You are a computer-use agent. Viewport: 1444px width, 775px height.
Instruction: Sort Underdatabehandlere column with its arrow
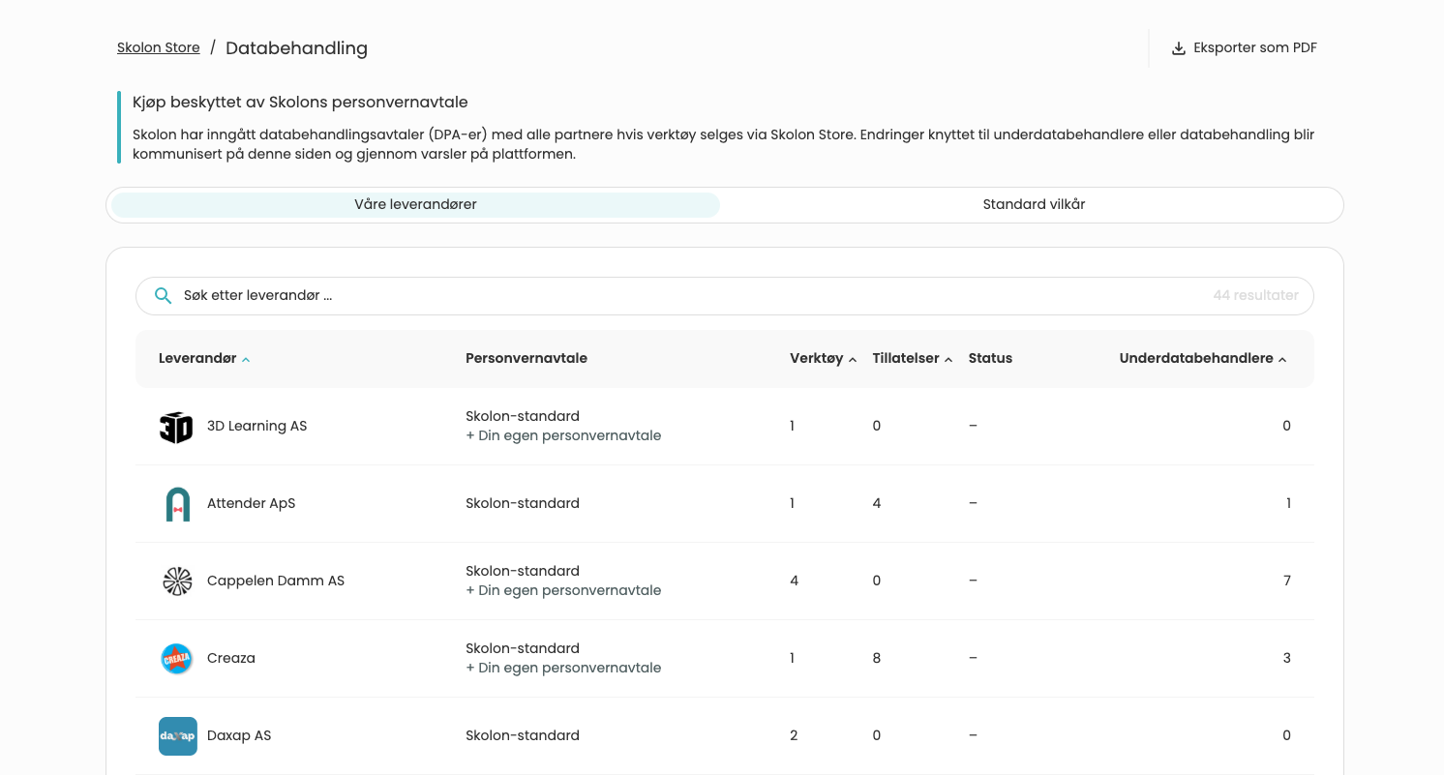[1282, 360]
